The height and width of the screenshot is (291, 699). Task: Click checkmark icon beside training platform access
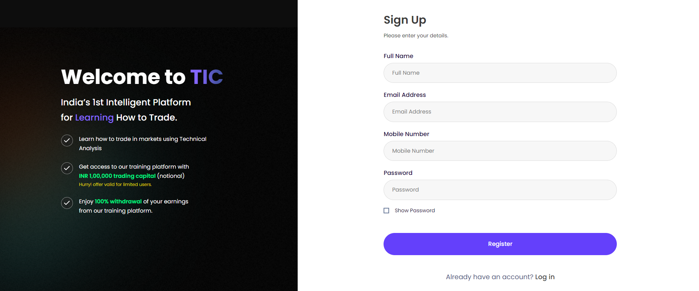coord(67,168)
